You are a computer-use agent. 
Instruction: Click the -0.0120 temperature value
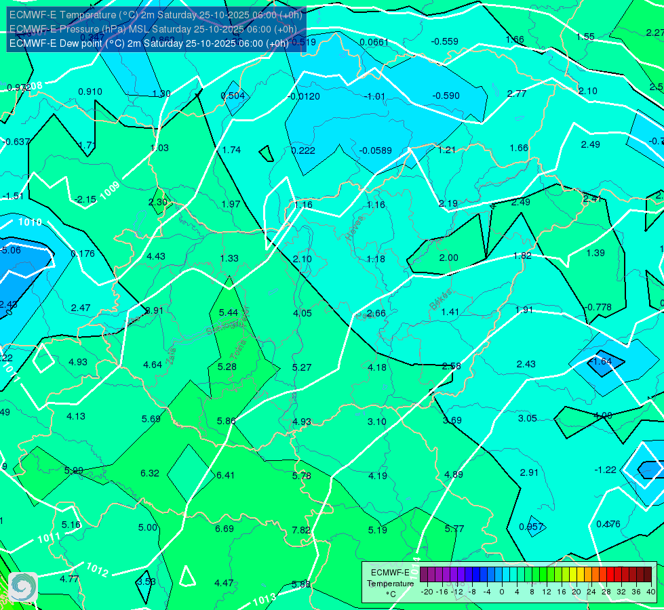(x=304, y=96)
